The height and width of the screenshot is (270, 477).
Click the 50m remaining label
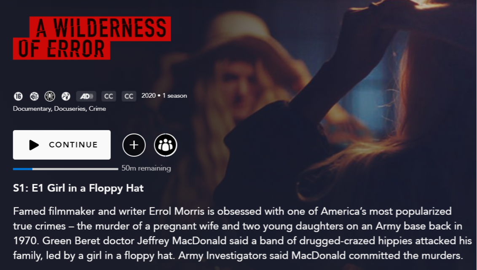coord(146,168)
